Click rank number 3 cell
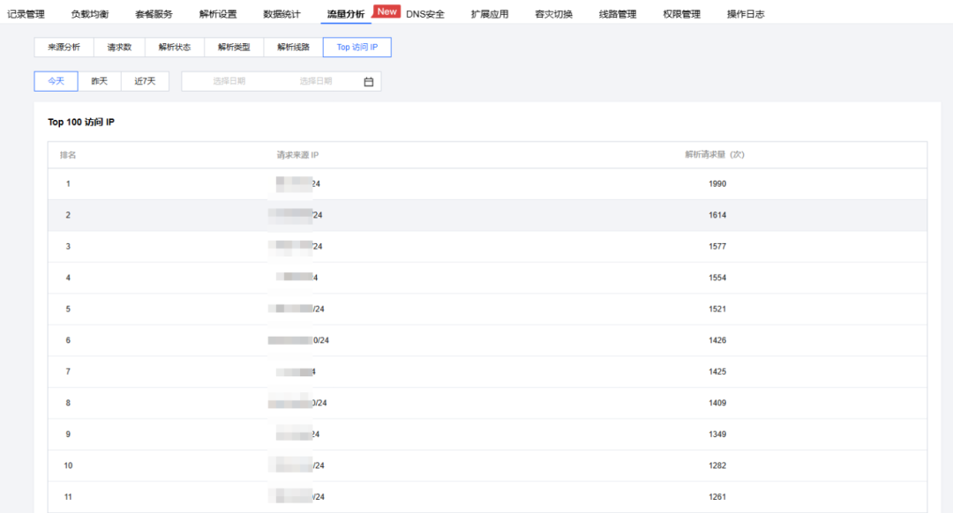Viewport: 953px width, 513px height. pyautogui.click(x=68, y=247)
